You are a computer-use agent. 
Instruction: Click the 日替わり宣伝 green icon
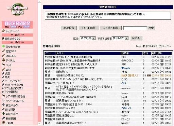coord(3,46)
